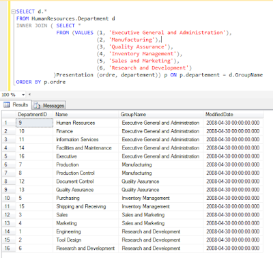Click GroupName 'Sales and Marketing' in Sales row
Screen dimensions: 273x258
coord(161,215)
